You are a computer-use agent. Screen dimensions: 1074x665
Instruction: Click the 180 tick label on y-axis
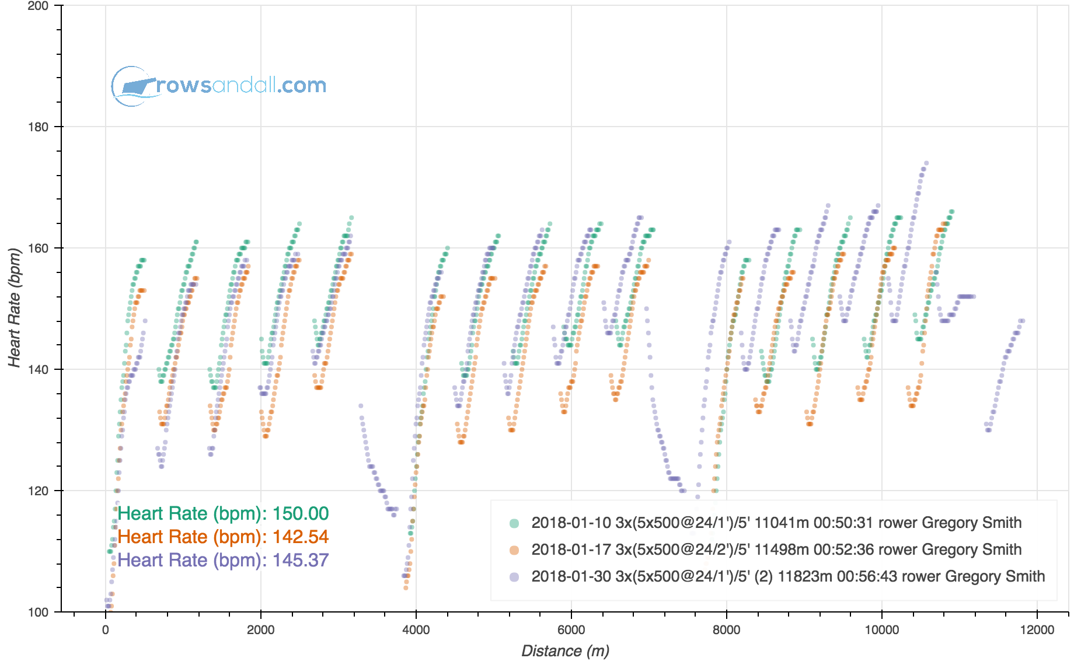pyautogui.click(x=39, y=127)
